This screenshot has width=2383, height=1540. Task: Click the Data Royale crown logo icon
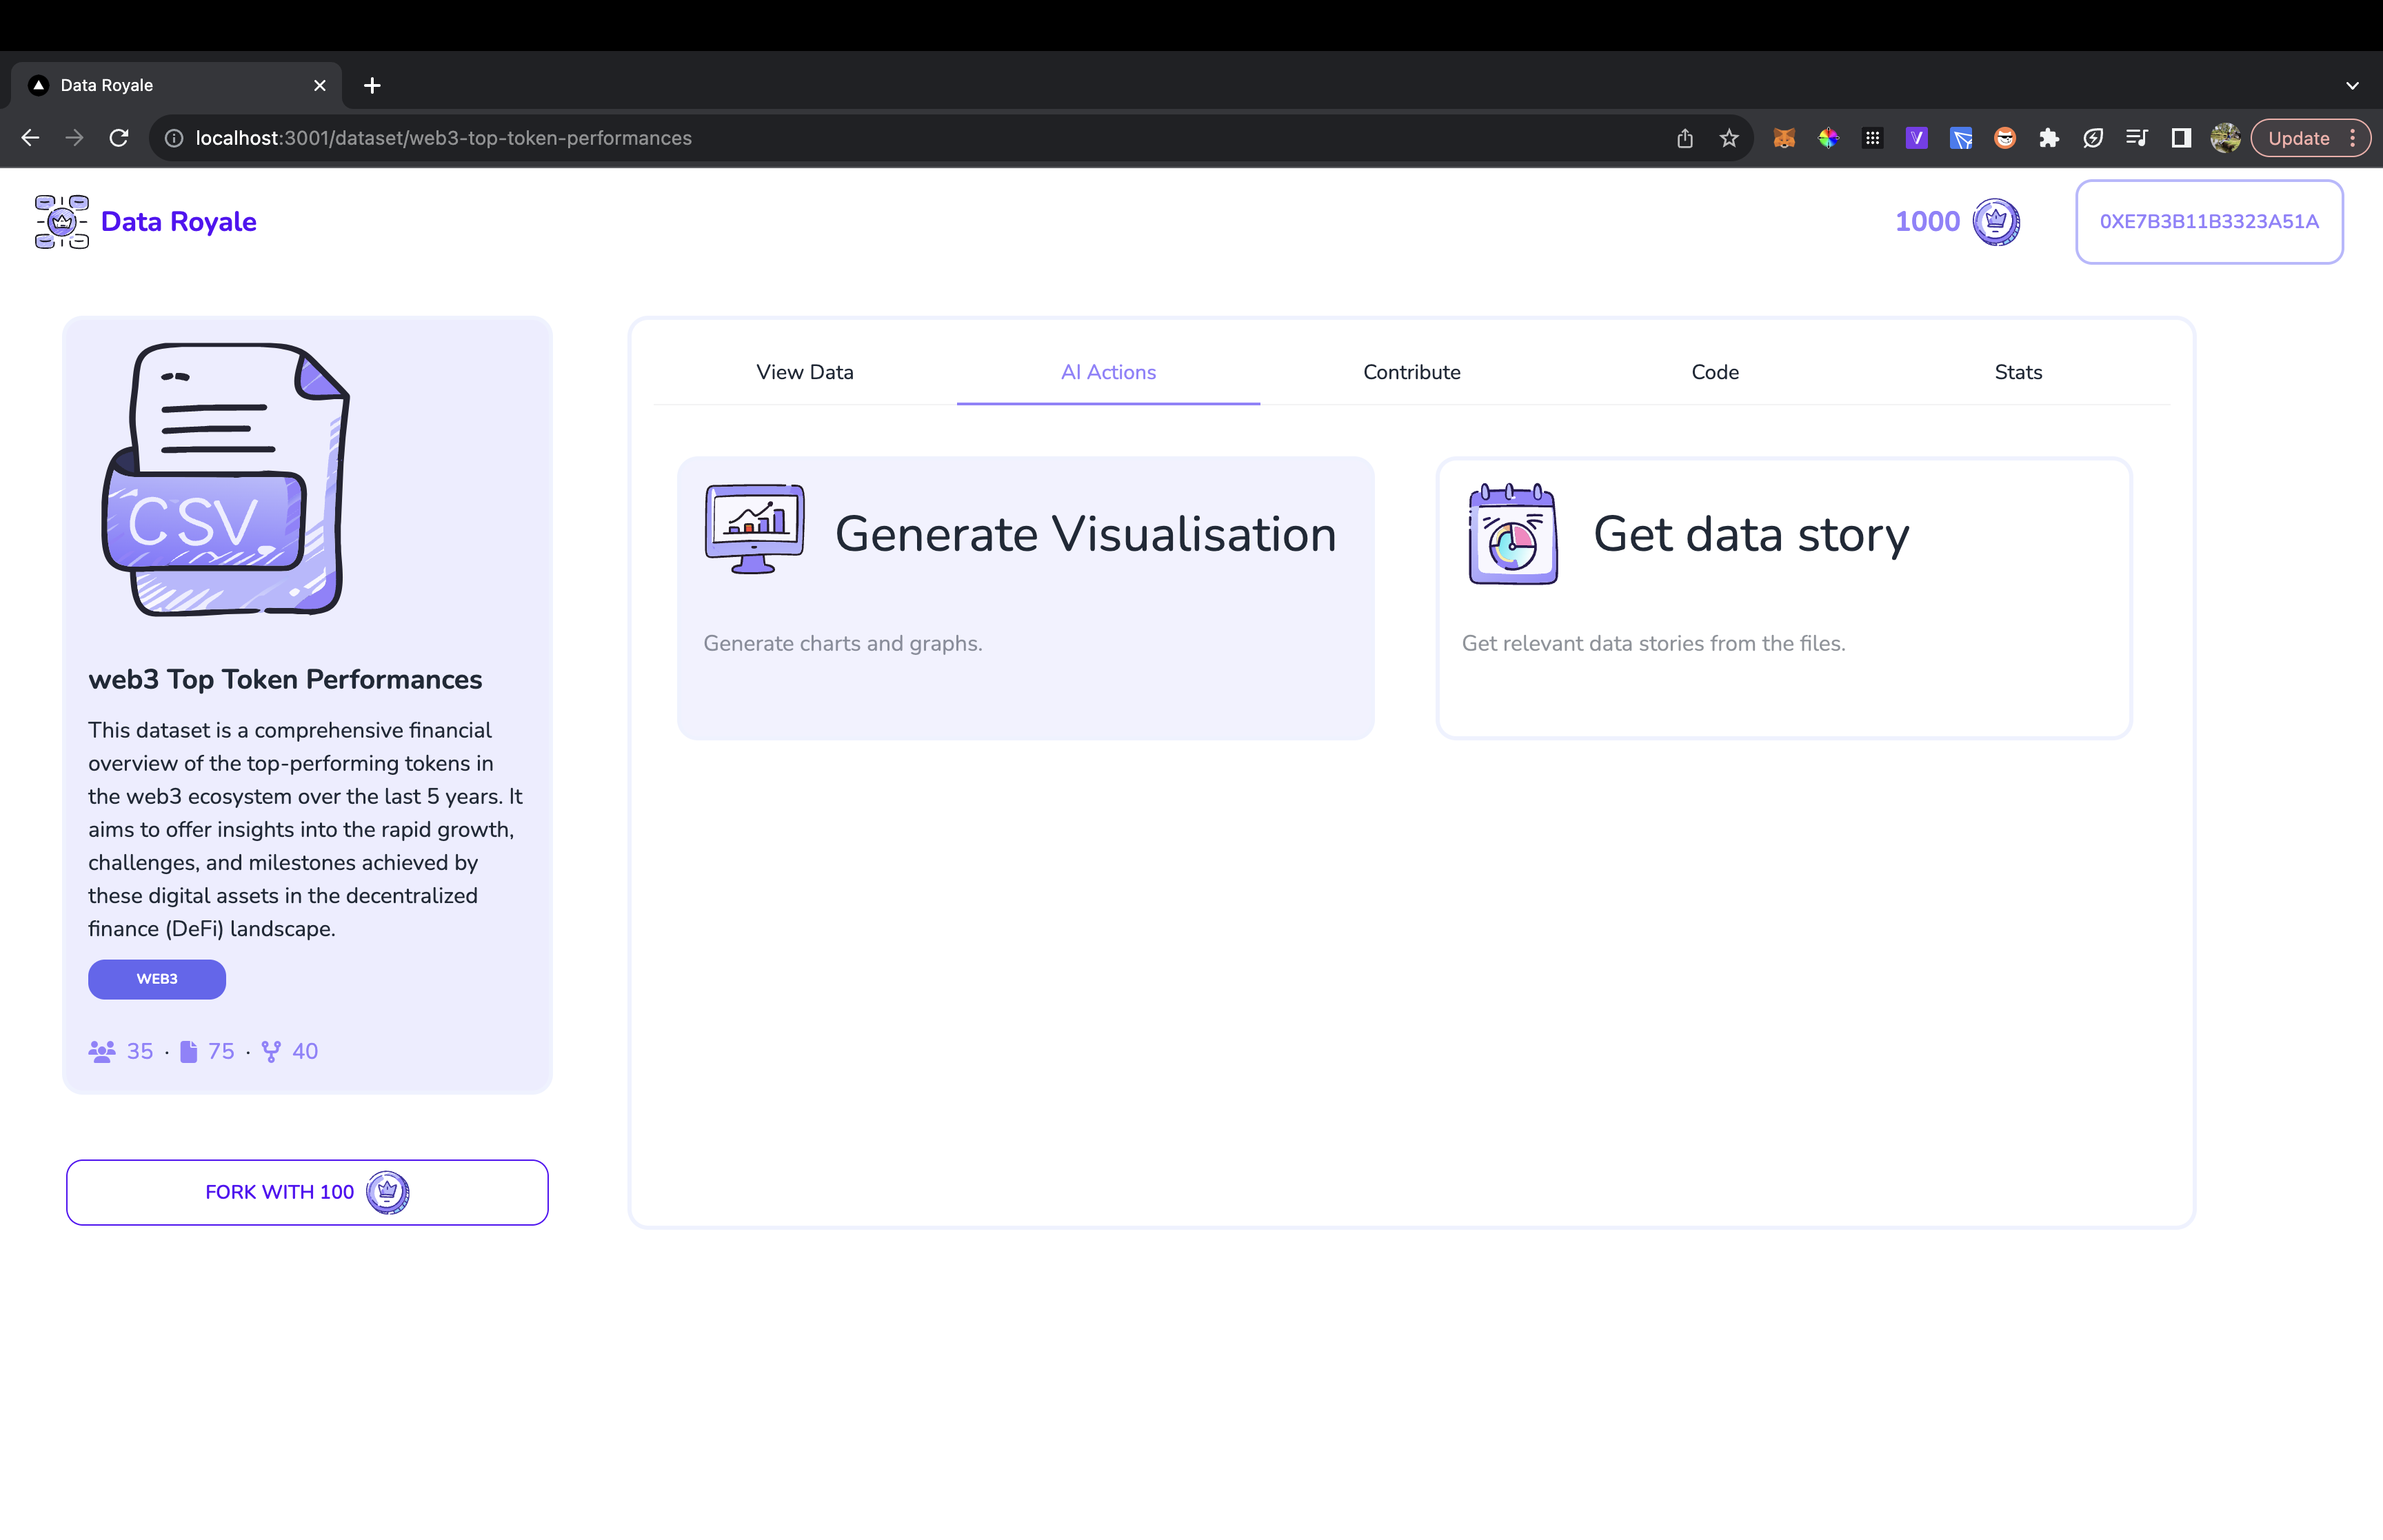[x=62, y=222]
